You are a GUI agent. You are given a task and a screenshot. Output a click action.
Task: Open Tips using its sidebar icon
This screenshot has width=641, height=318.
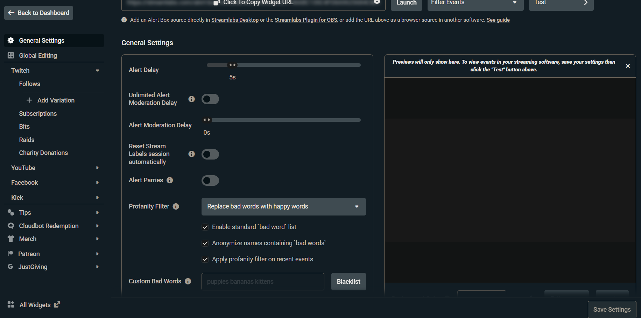(x=11, y=212)
